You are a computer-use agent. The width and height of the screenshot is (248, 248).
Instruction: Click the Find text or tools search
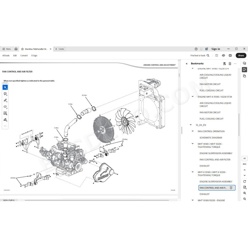pos(200,56)
